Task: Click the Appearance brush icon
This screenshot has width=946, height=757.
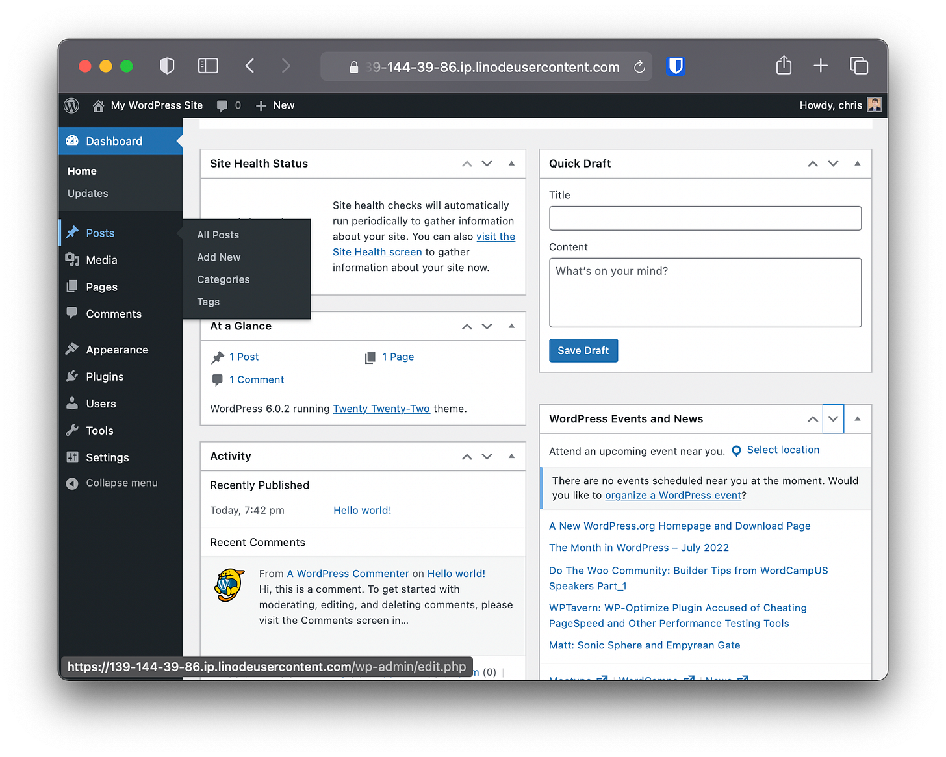Action: coord(72,349)
